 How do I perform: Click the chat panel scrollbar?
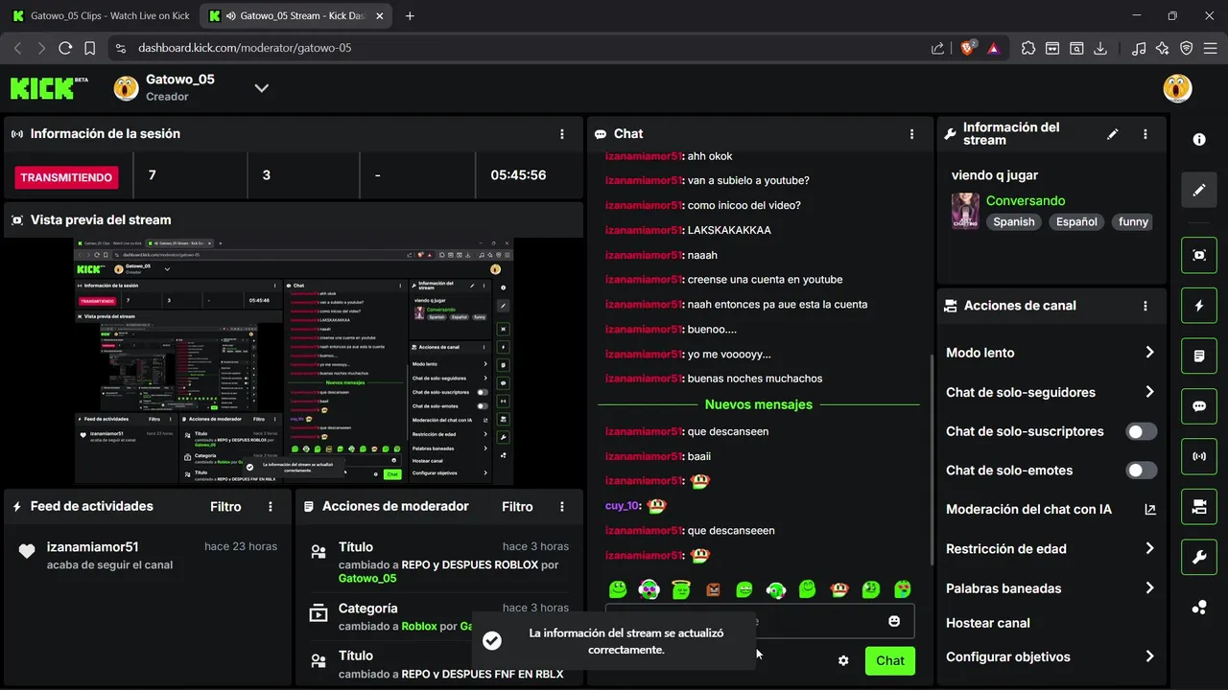[931, 461]
